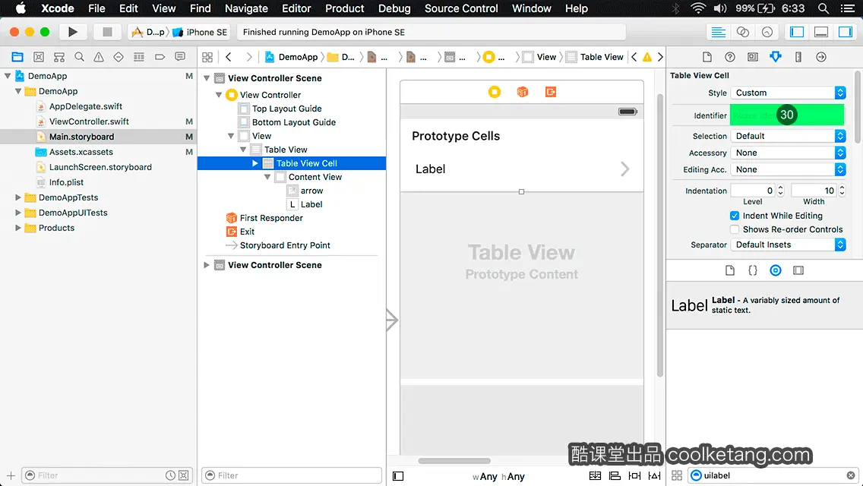Select the iPhone SE run destination

point(201,32)
